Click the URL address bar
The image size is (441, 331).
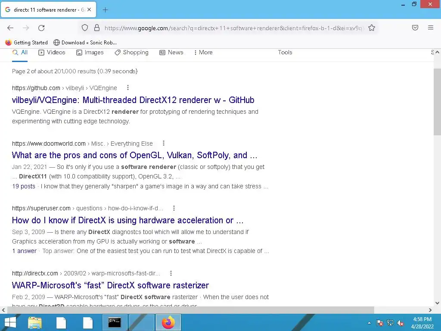(x=233, y=28)
